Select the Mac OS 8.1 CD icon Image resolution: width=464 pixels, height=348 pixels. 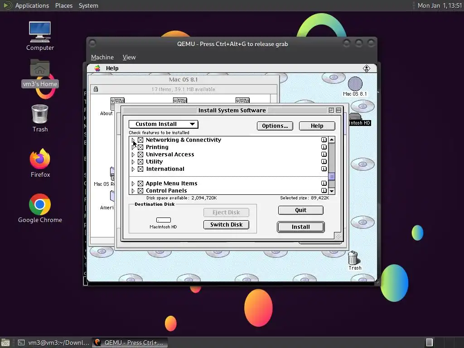[355, 87]
